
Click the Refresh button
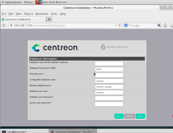130,116
